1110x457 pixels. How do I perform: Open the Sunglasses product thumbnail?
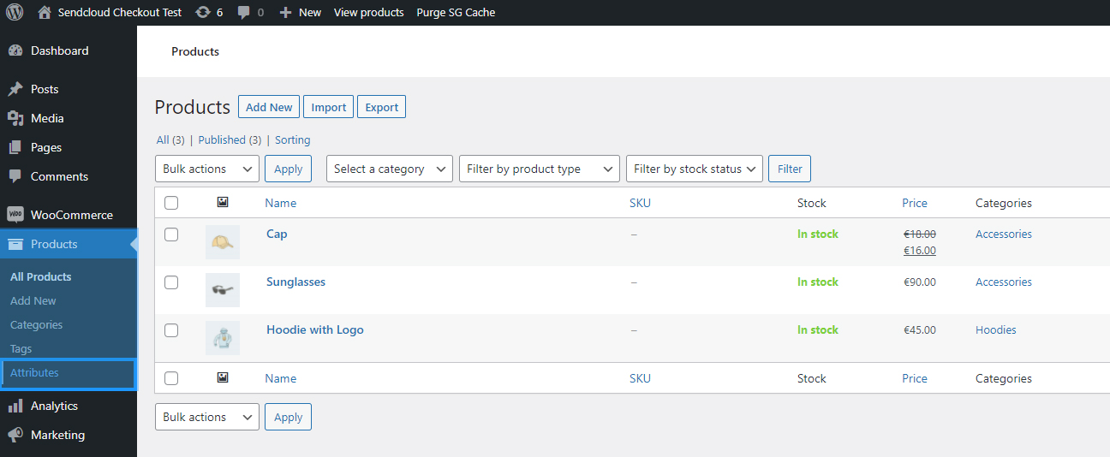(223, 290)
